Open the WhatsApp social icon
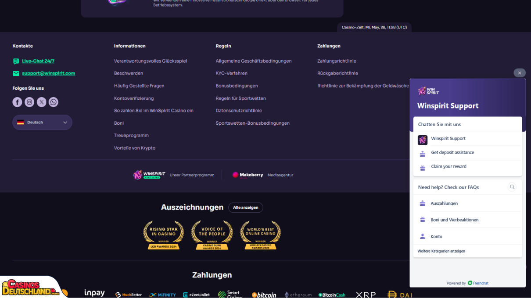Image resolution: width=531 pixels, height=298 pixels. pos(54,102)
